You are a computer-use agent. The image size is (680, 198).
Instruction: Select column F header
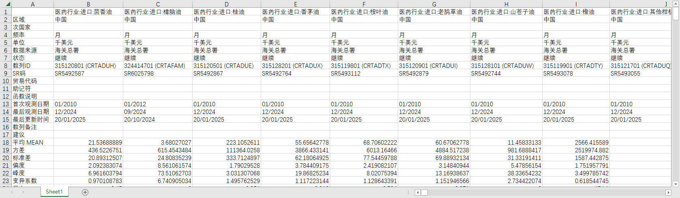(x=364, y=4)
